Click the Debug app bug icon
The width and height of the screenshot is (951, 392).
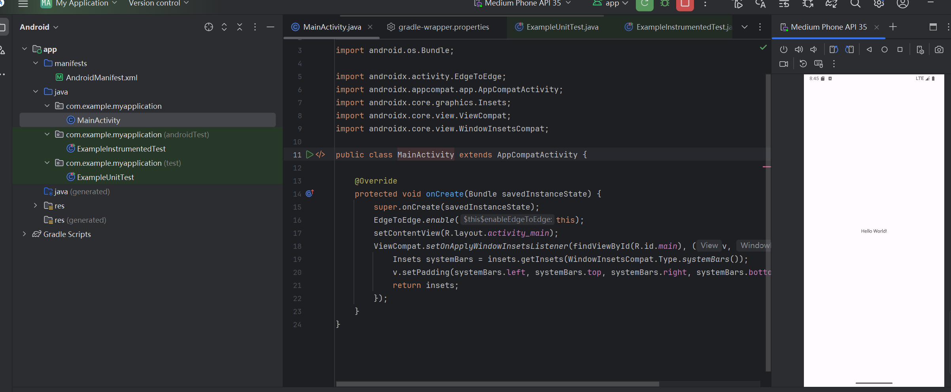(665, 4)
